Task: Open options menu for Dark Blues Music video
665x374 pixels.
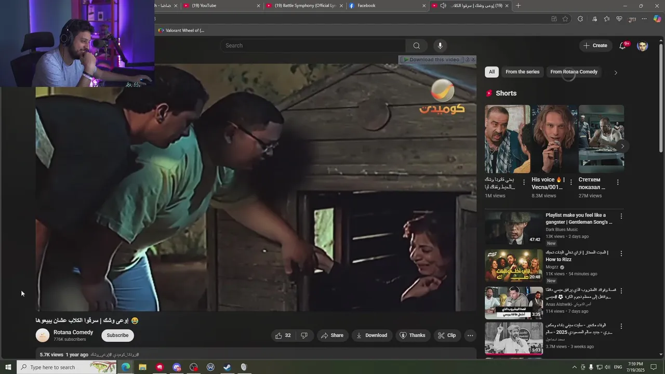Action: (621, 216)
